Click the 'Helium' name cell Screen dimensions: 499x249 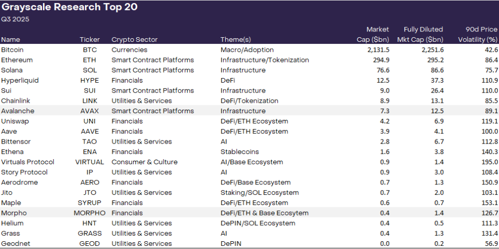(x=12, y=223)
